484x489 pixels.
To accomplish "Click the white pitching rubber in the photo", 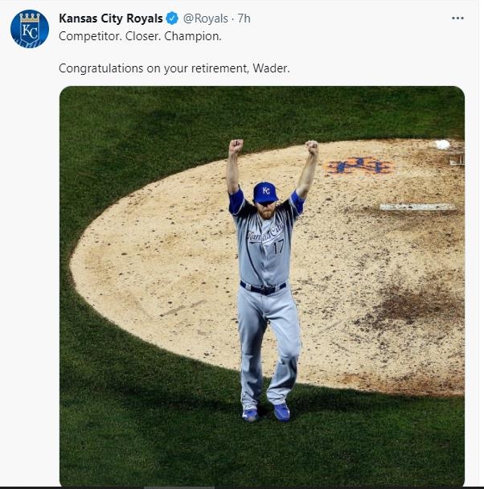I will 417,207.
